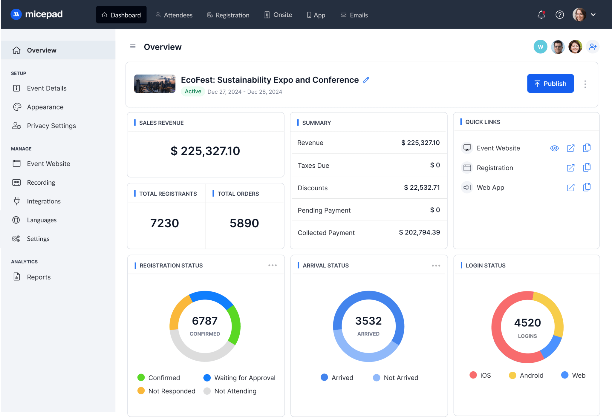Open the three-dot menu beside Publish

(x=585, y=84)
